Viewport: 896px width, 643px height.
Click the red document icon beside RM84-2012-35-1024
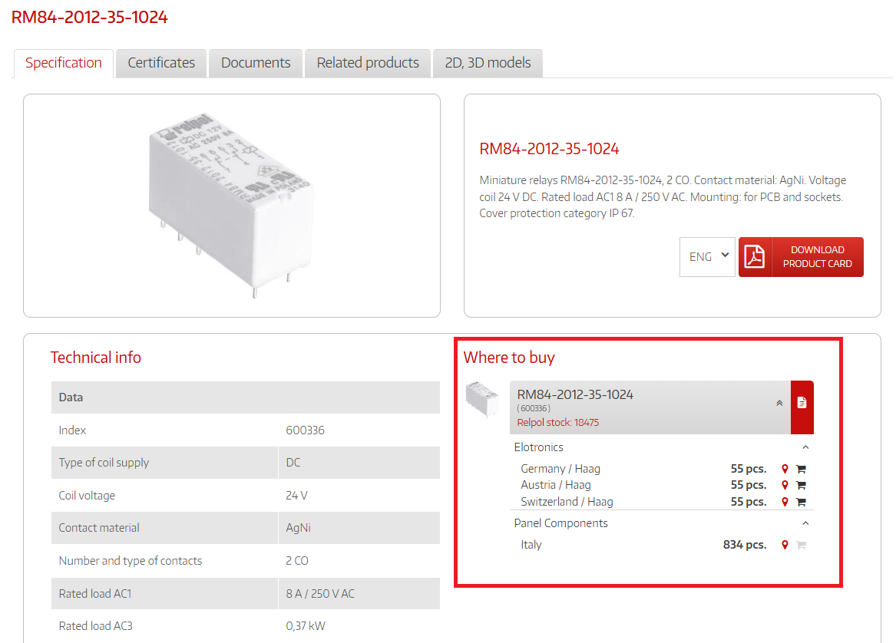(x=802, y=403)
